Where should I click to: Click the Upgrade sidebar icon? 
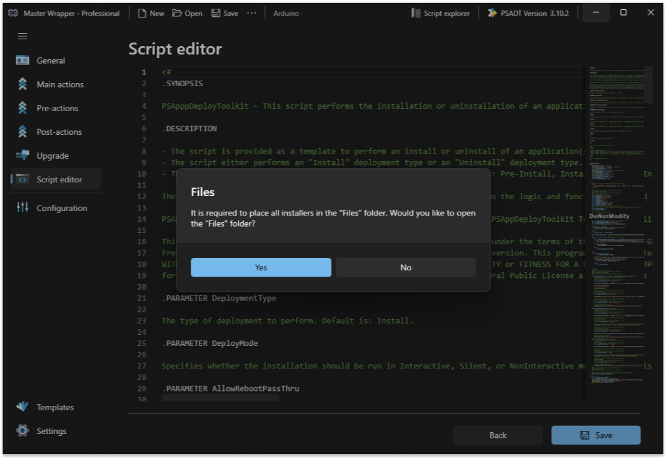[x=23, y=155]
